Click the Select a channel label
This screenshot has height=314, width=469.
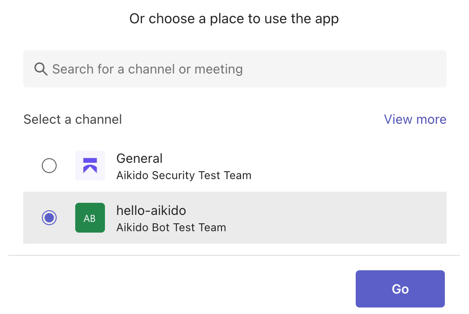[x=72, y=120]
